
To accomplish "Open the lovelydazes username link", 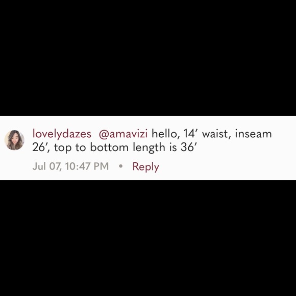I will click(62, 134).
